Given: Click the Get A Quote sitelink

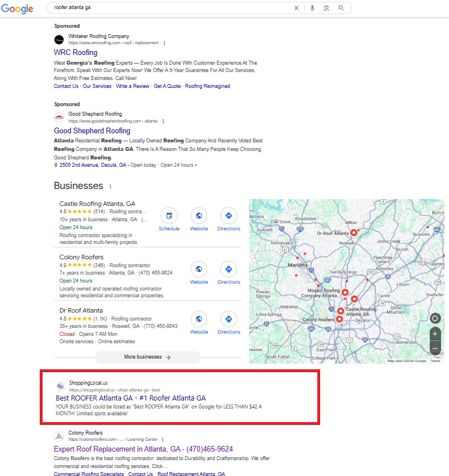Looking at the screenshot, I should (167, 86).
